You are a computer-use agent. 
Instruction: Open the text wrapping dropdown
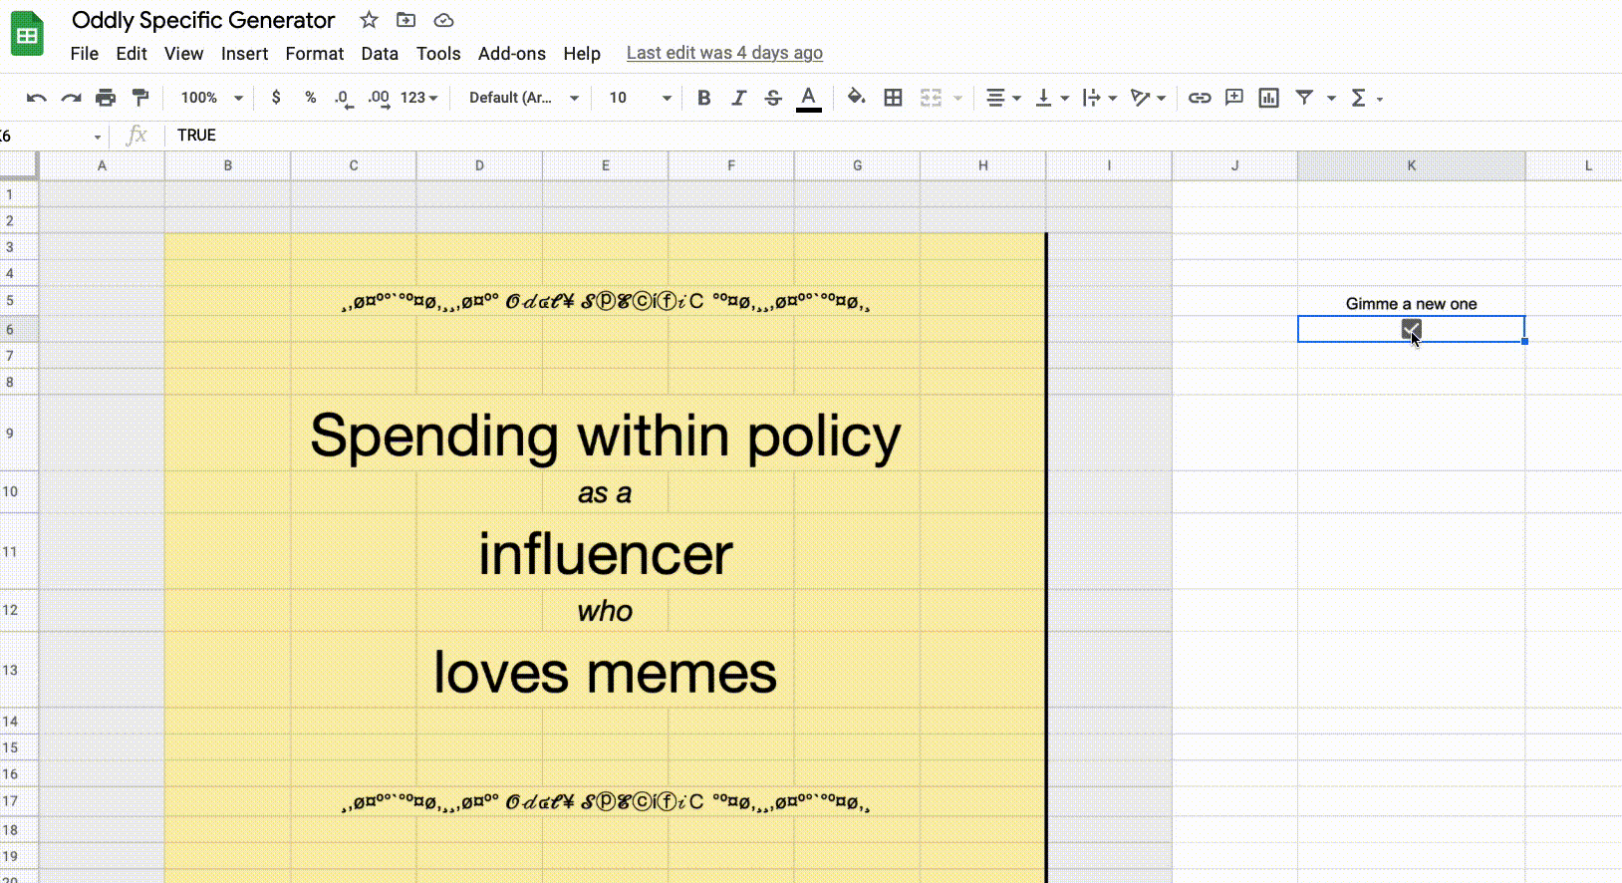1100,98
